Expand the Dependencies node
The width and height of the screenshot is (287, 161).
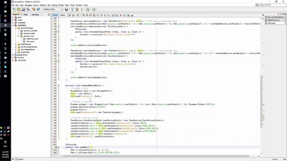[x=16, y=44]
